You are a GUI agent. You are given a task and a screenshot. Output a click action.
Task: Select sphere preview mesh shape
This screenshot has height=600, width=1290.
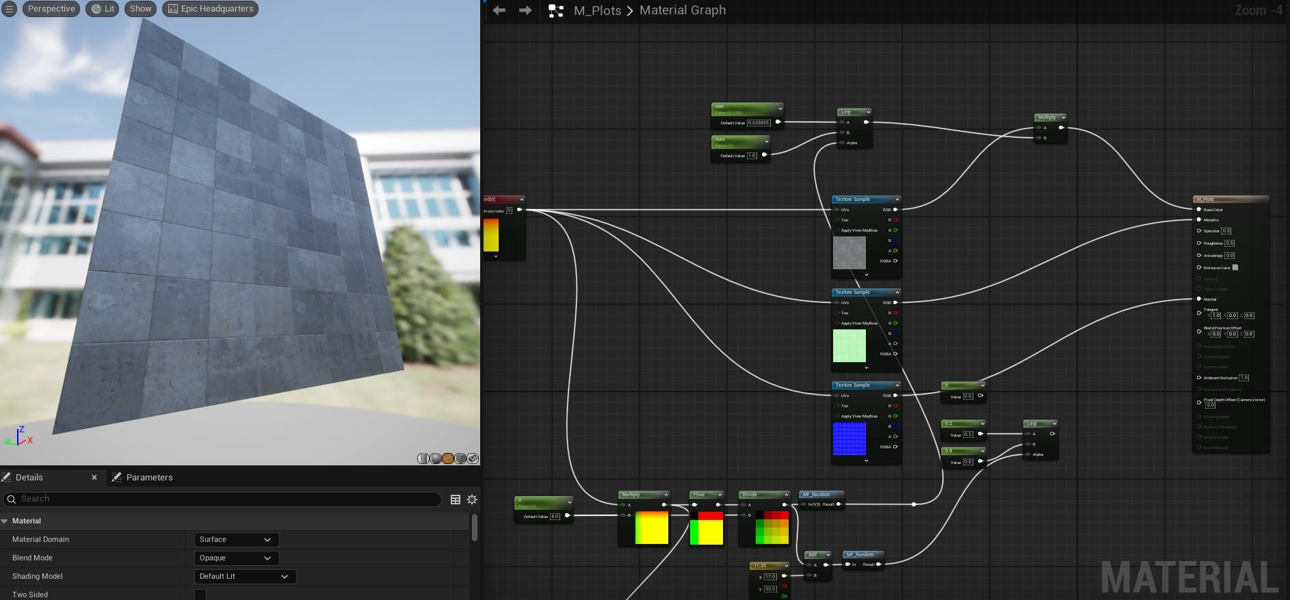click(x=435, y=459)
